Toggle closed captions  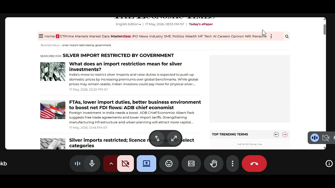point(191,164)
